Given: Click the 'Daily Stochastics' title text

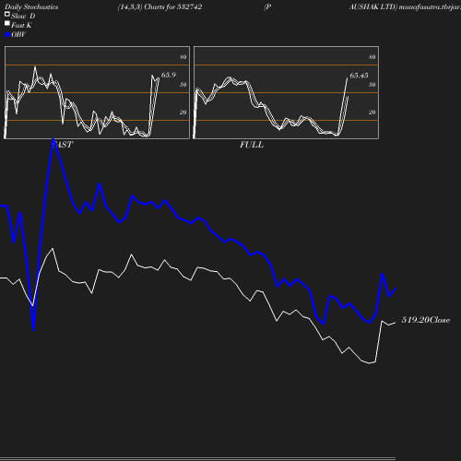Looking at the screenshot, I should (31, 7).
